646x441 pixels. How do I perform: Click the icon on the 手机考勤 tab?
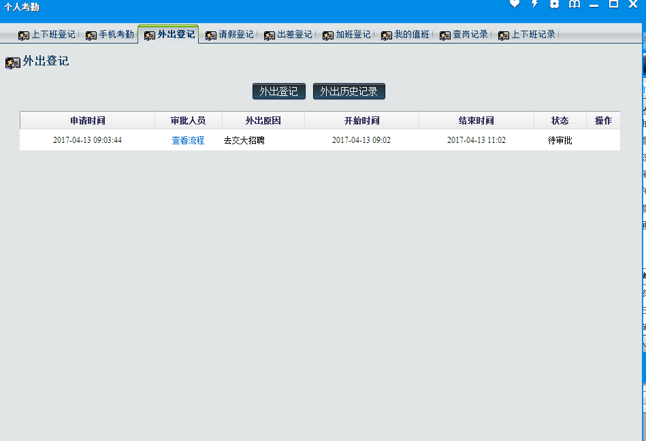91,35
